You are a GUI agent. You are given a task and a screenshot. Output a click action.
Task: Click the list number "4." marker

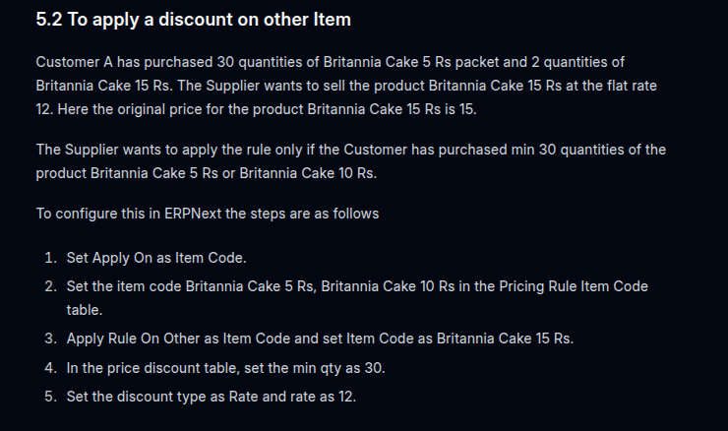coord(50,368)
